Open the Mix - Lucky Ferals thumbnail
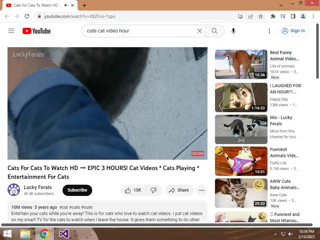 point(241,129)
